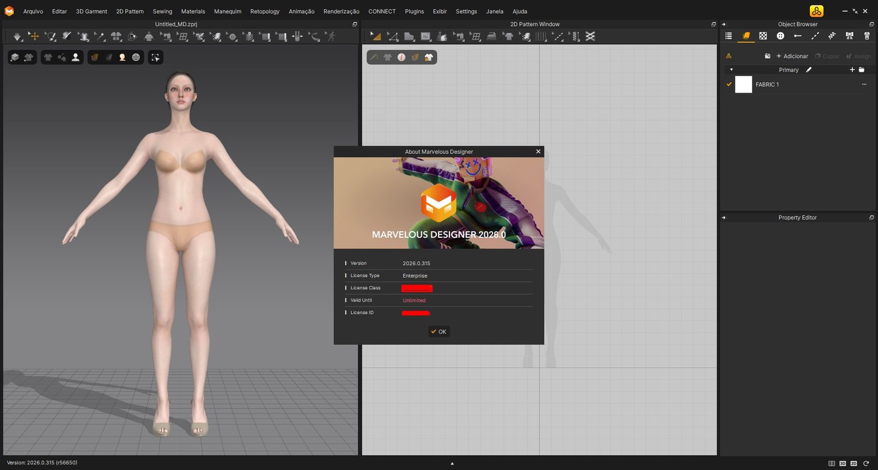Toggle the locked garment icon in 2D view toolbar
This screenshot has height=470, width=878.
pyautogui.click(x=429, y=57)
